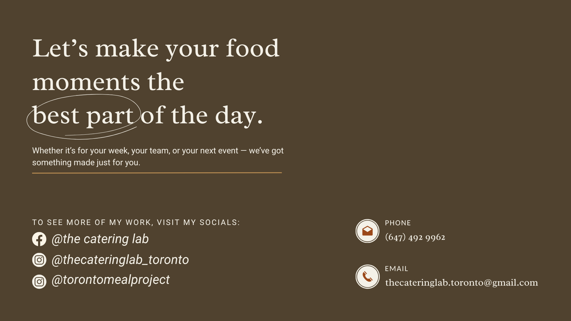Select the "TO SEE MORE OF MY WORK" heading
This screenshot has height=321, width=571.
point(136,222)
